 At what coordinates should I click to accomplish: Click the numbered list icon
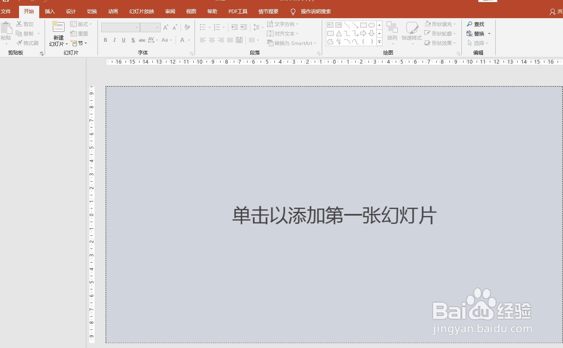[217, 27]
